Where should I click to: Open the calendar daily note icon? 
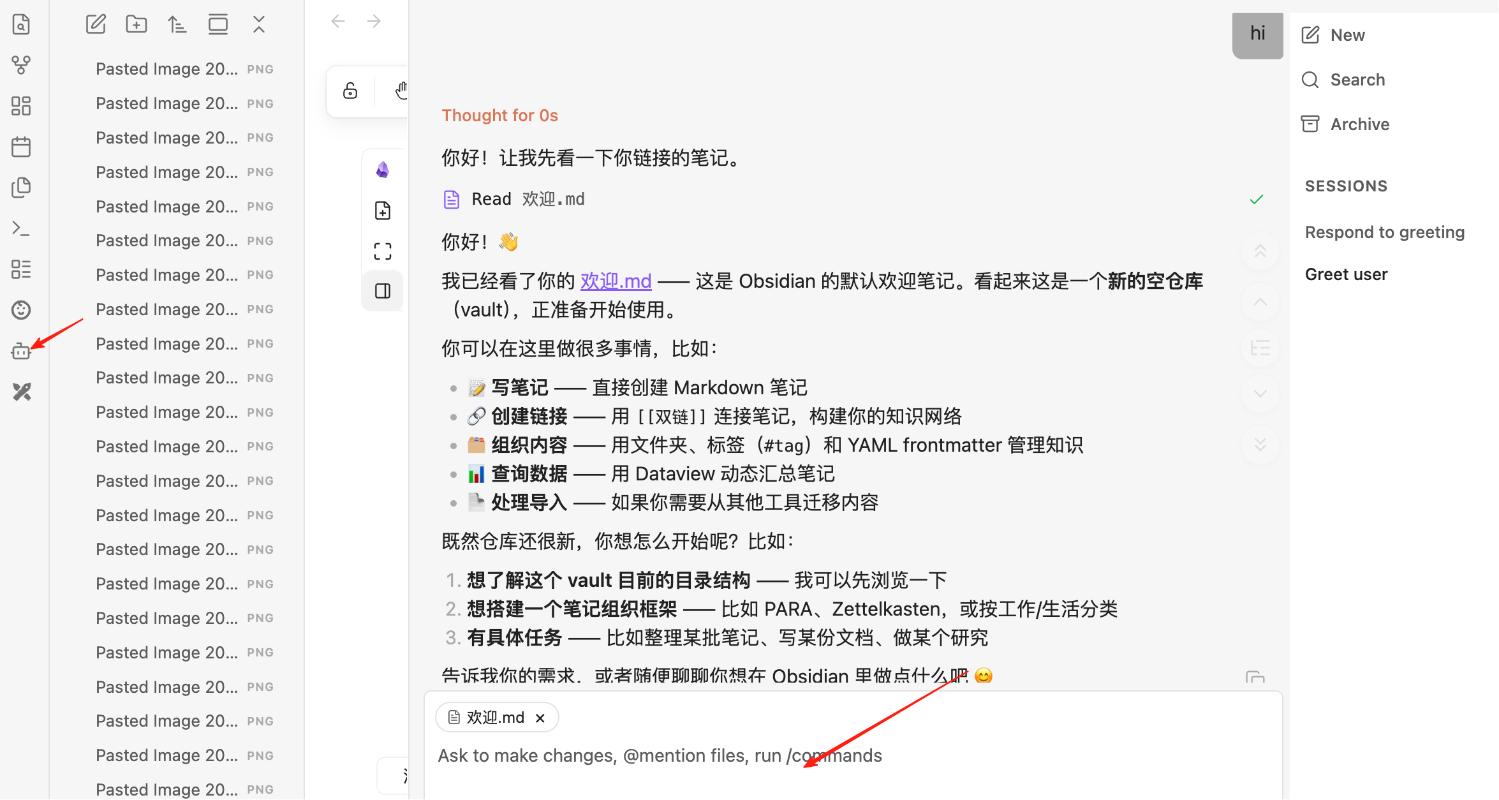21,147
